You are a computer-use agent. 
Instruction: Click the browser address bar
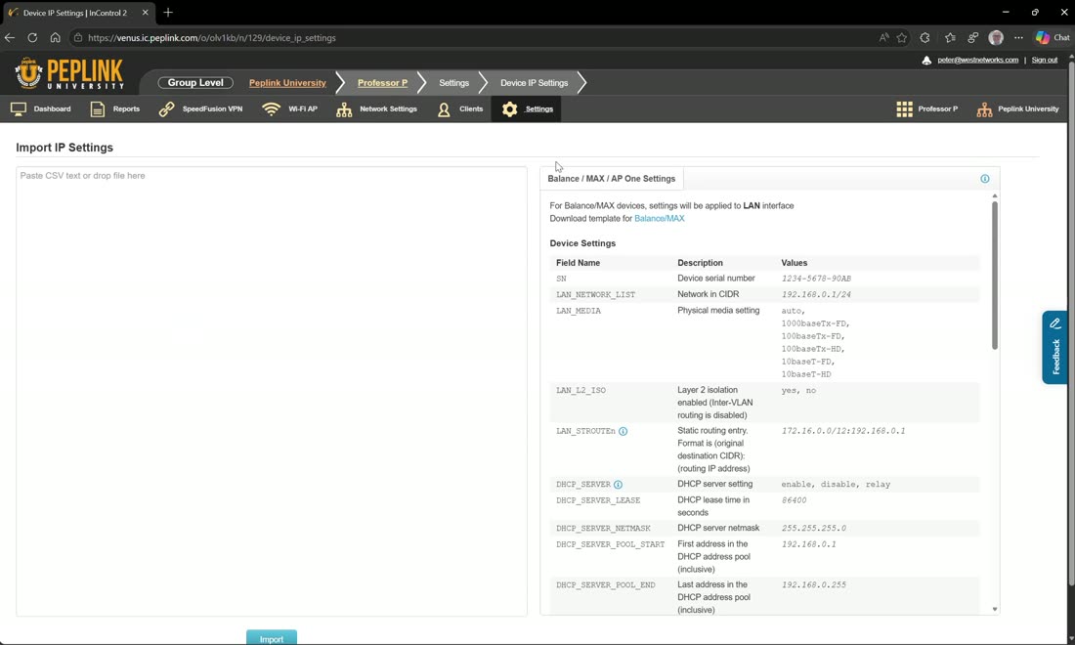pyautogui.click(x=473, y=38)
